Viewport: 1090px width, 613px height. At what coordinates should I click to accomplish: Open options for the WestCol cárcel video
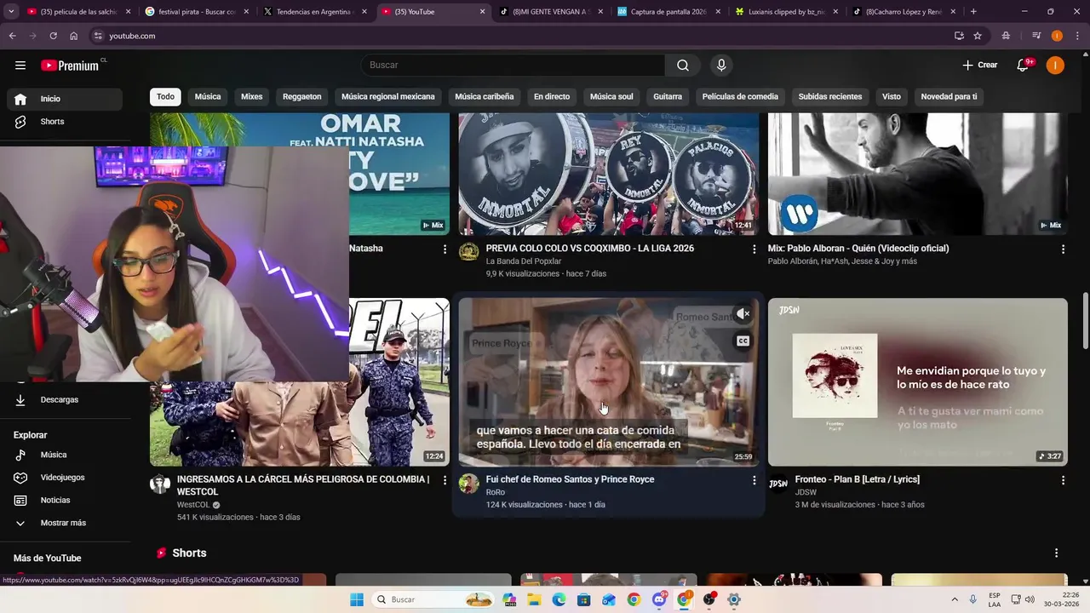click(445, 480)
